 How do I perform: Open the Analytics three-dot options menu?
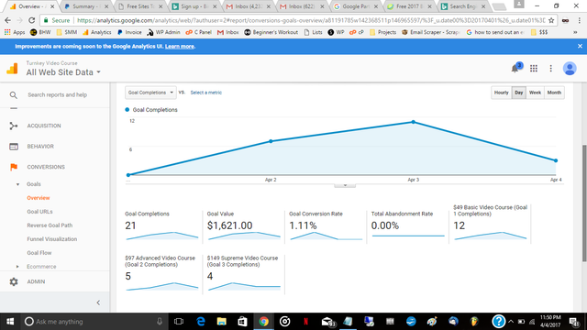coord(550,68)
